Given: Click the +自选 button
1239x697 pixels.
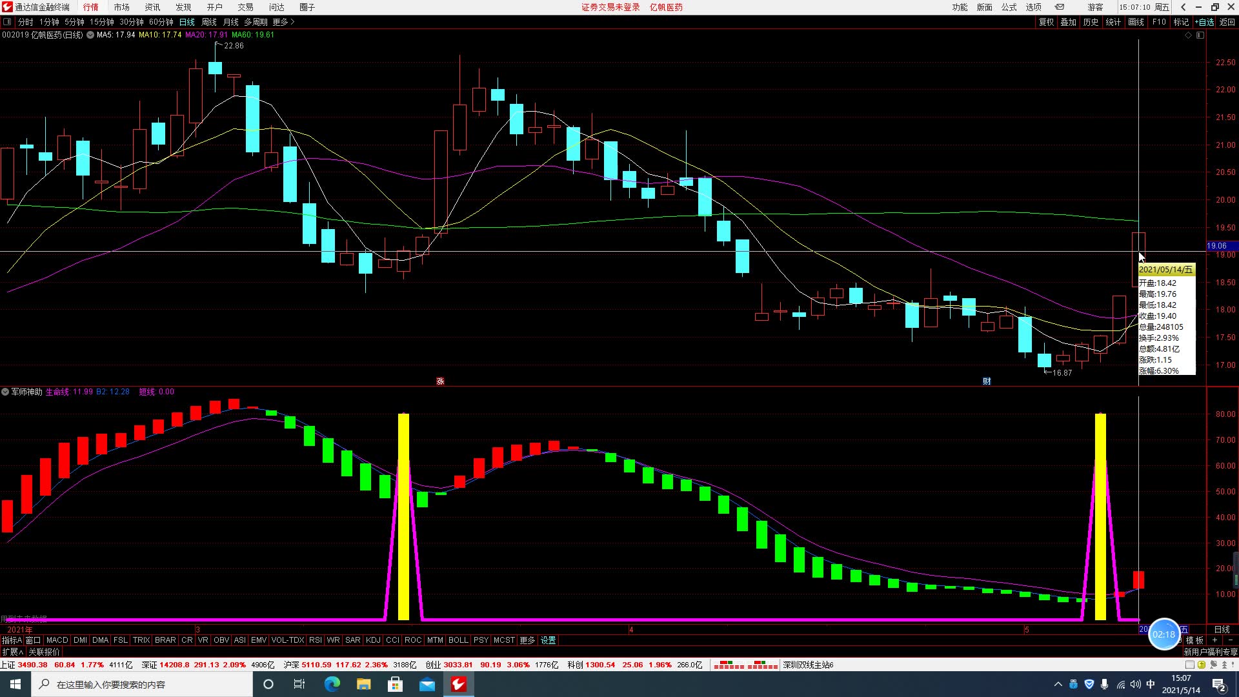Looking at the screenshot, I should coord(1204,22).
